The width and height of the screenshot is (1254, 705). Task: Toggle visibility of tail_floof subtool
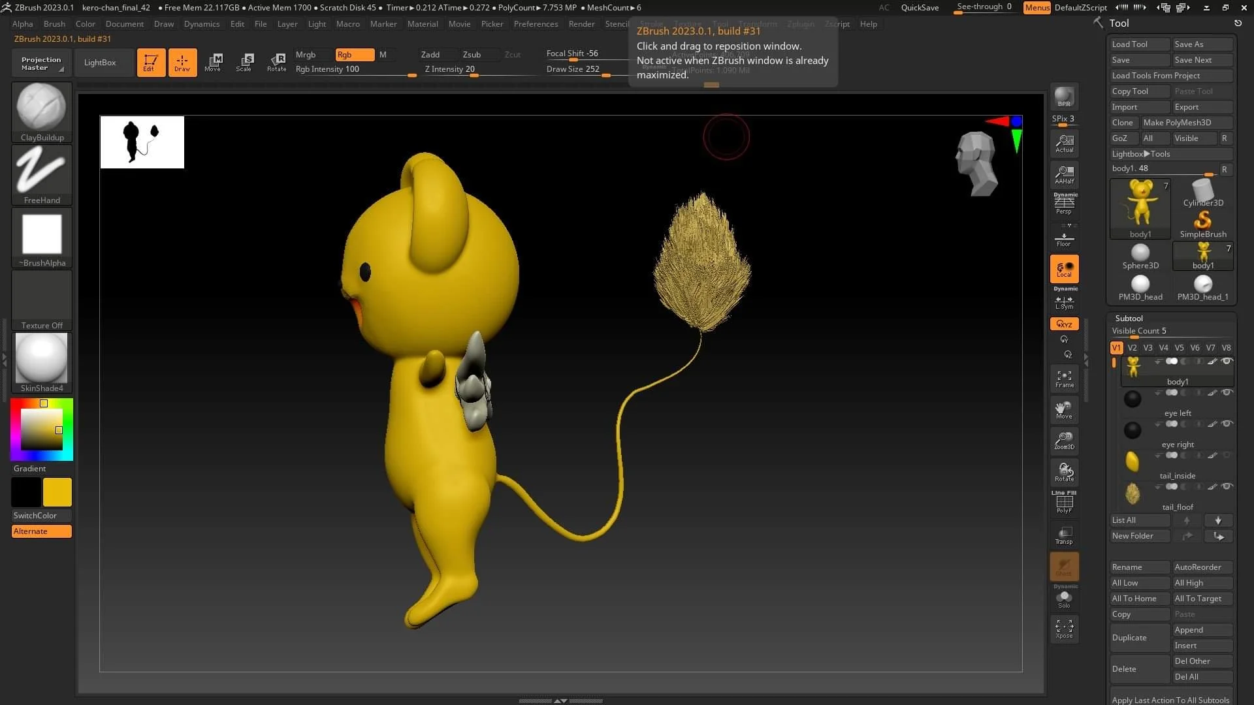point(1227,487)
